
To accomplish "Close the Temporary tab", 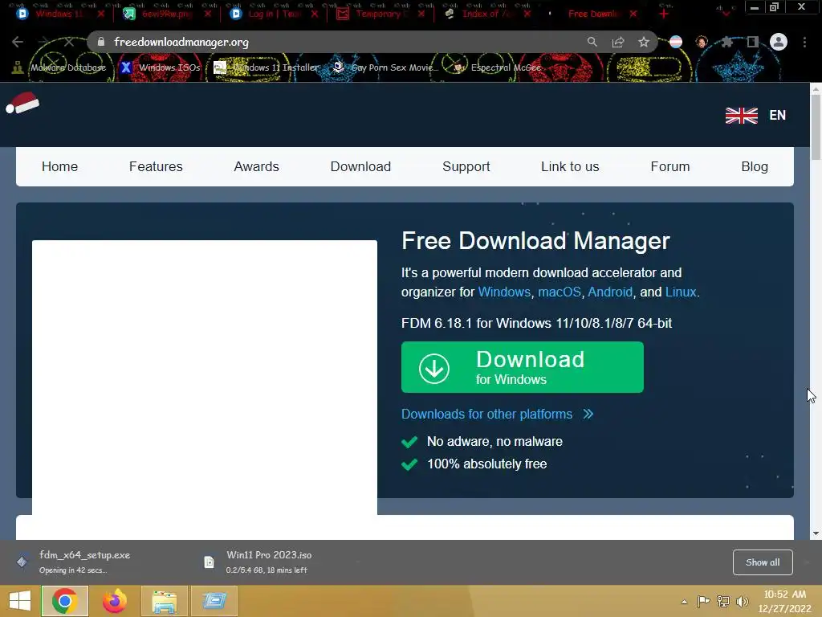I will pos(421,14).
